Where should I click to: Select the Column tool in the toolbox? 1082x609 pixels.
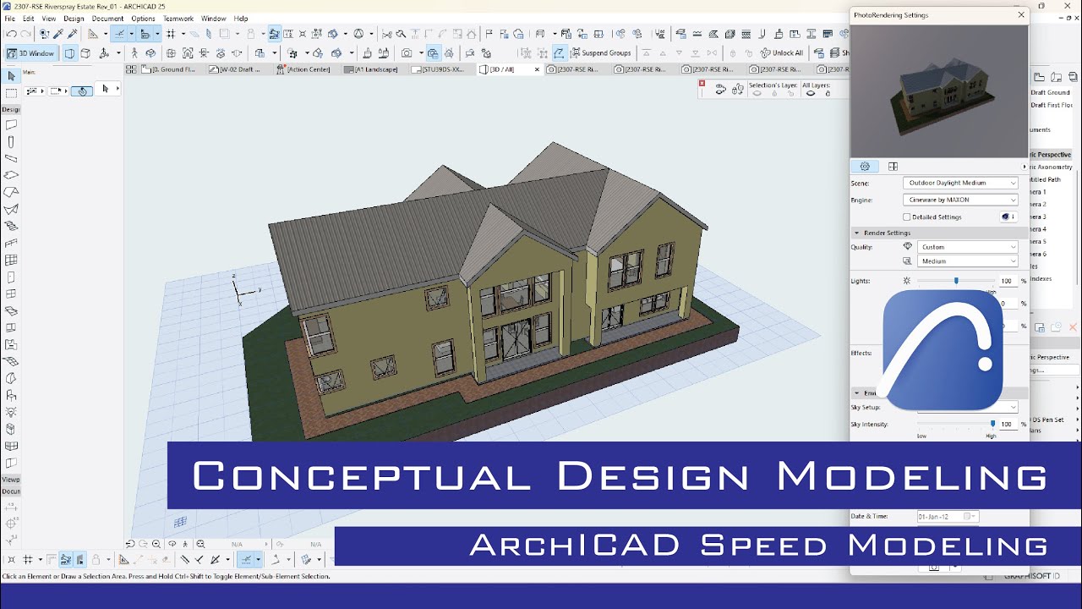pos(12,142)
